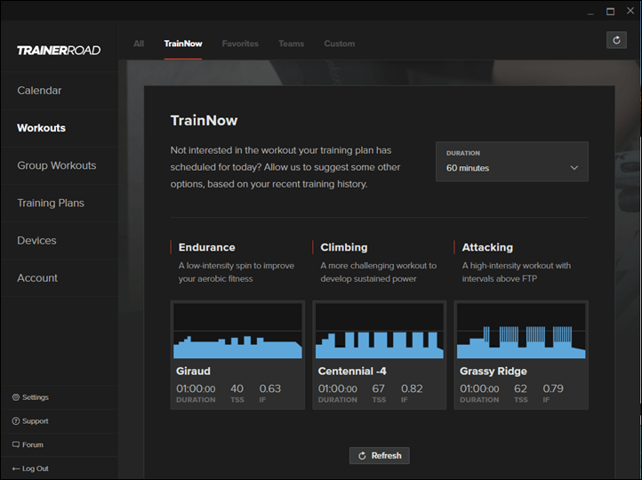Image resolution: width=642 pixels, height=480 pixels.
Task: Select Workouts in the sidebar
Action: 60,128
